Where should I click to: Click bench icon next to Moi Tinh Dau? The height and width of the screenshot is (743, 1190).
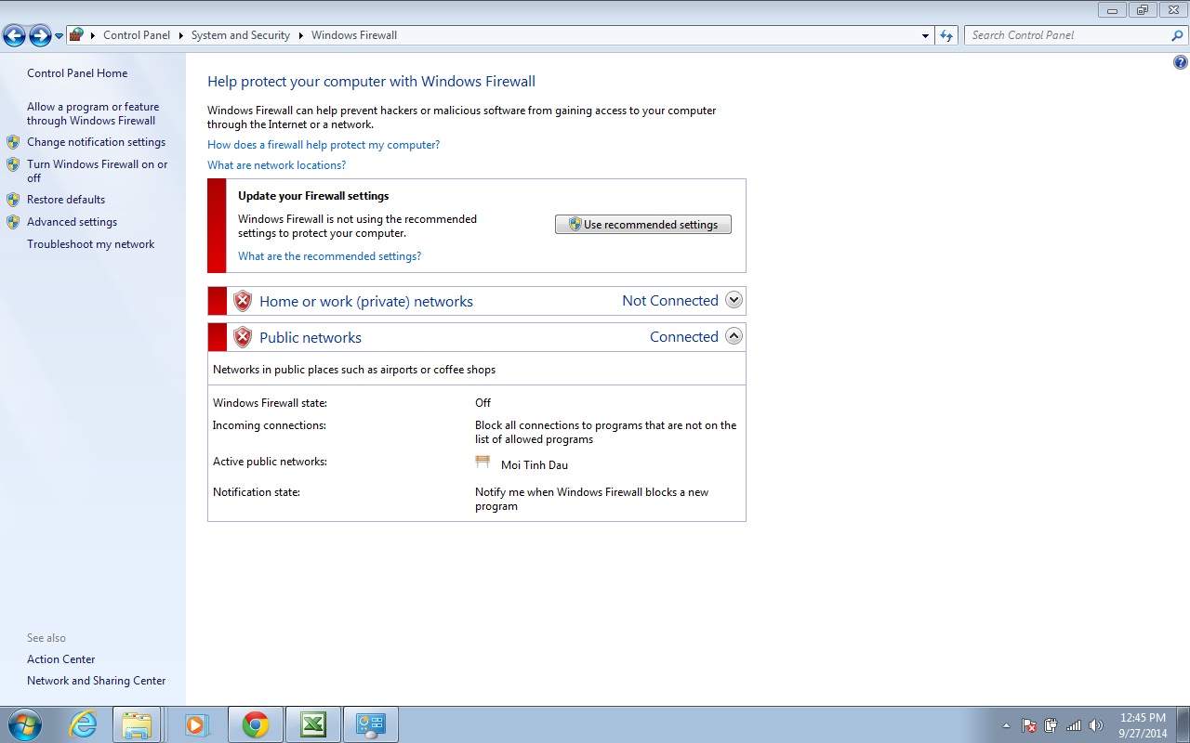pos(483,462)
